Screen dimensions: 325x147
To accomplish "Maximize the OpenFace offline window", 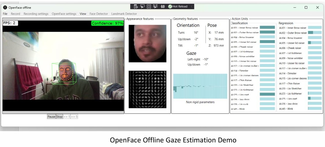I will (306, 7).
